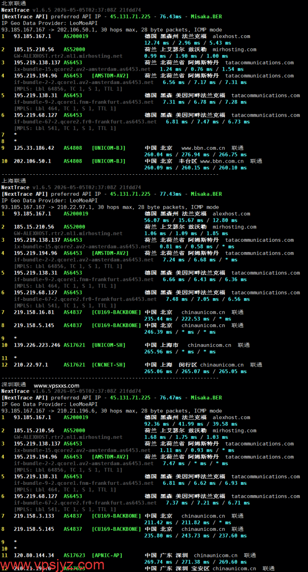Click latency 1.24 ms / 0.76 ms / 1.54 ms
The width and height of the screenshot is (308, 572).
201,69
